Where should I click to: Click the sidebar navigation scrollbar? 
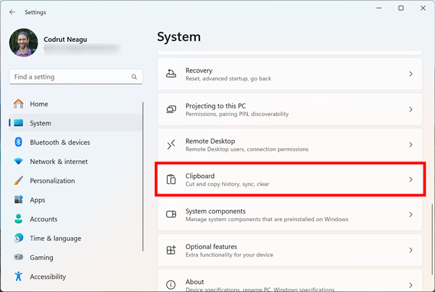(x=143, y=177)
